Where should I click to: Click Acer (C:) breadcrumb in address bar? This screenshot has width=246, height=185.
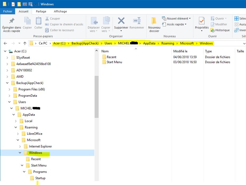[59, 43]
